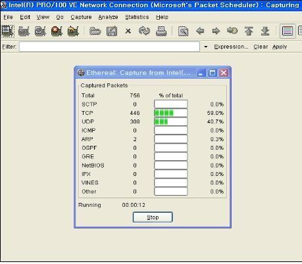Open the Capture menu

pyautogui.click(x=81, y=17)
